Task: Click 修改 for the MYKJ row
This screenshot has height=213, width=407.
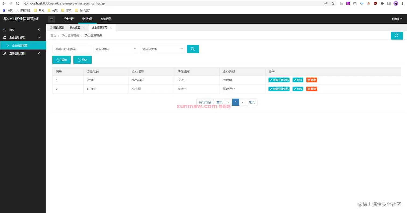Action: tap(298, 80)
